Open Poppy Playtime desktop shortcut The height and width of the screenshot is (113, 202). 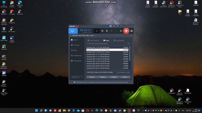point(12,39)
